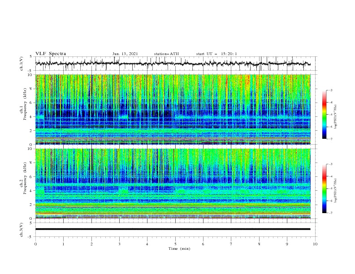This screenshot has width=355, height=274.
Task: Click the ch.1 colorbar "log(PSD)(V²/Hz)" label
Action: click(x=335, y=117)
